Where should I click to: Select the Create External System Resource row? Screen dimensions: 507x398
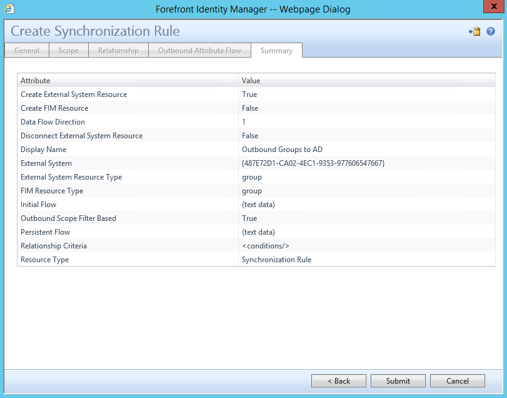(x=256, y=94)
